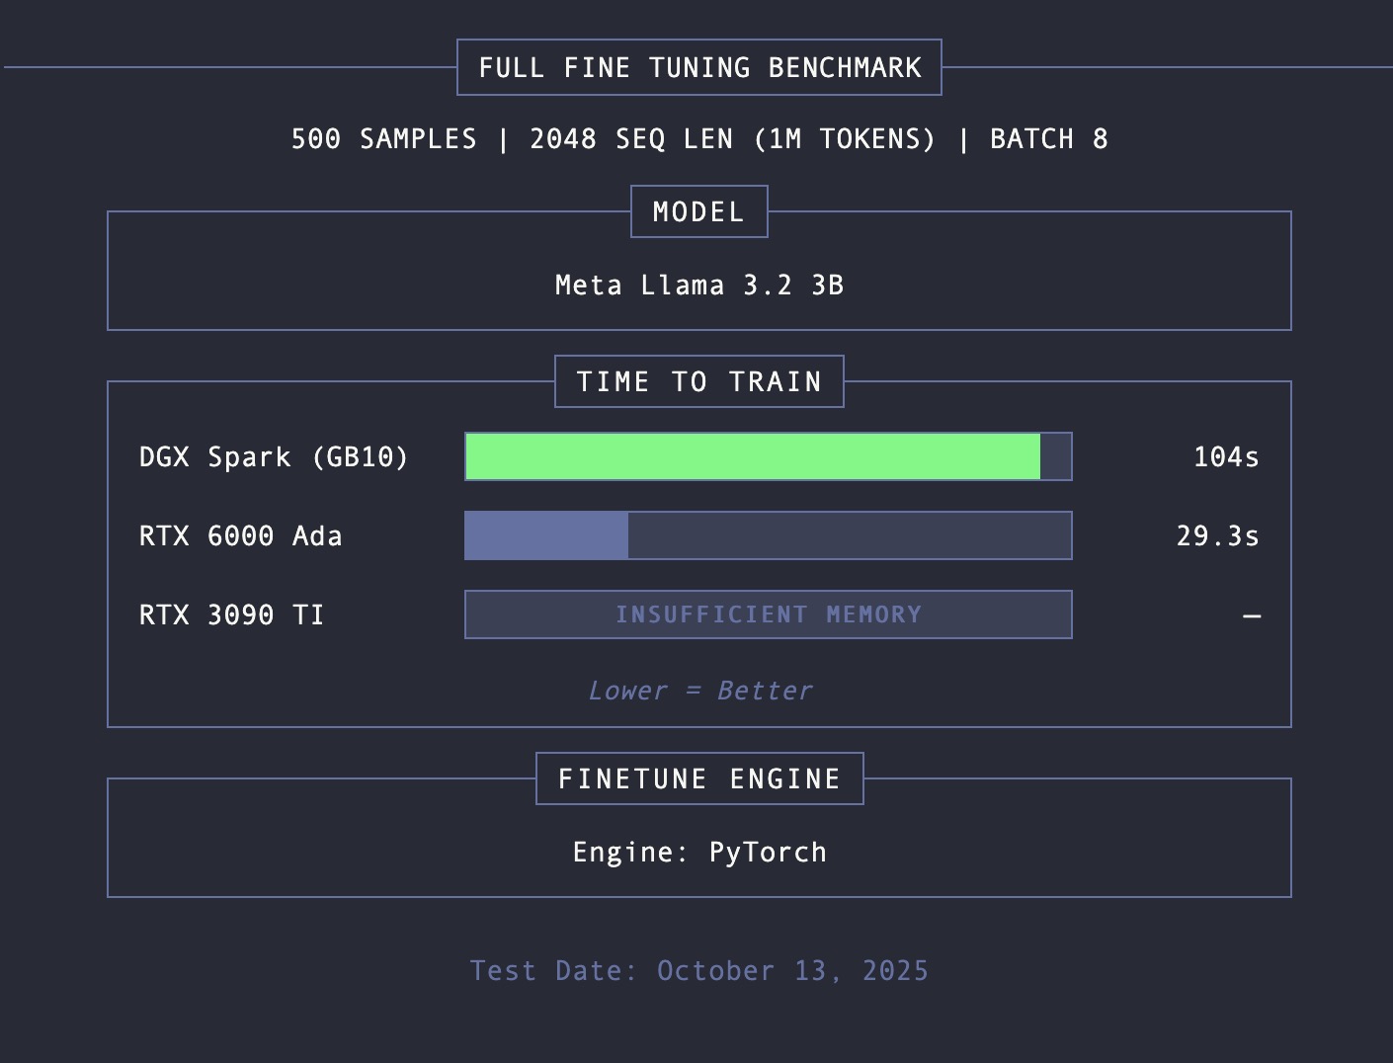Click the 2048 SEQ LEN (1M TOKENS) text
Viewport: 1393px width, 1063px height.
[732, 139]
